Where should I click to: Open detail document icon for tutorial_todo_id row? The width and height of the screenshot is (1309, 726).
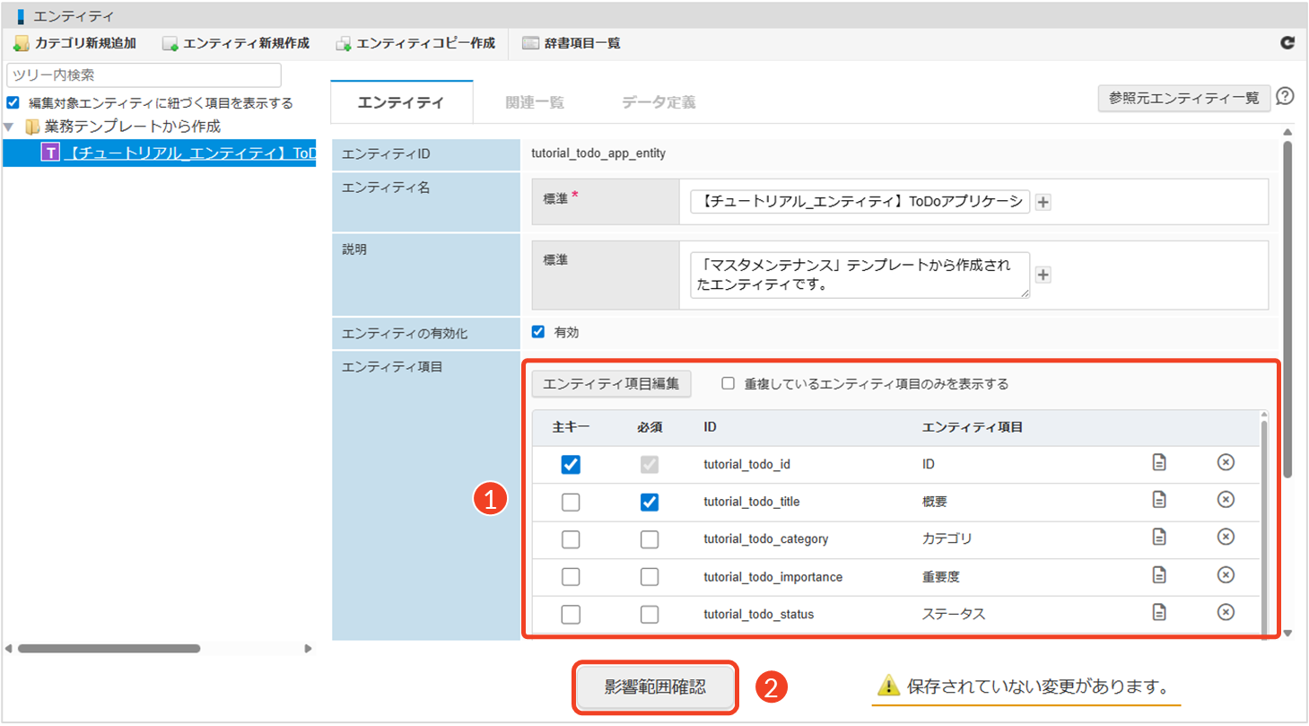tap(1159, 463)
